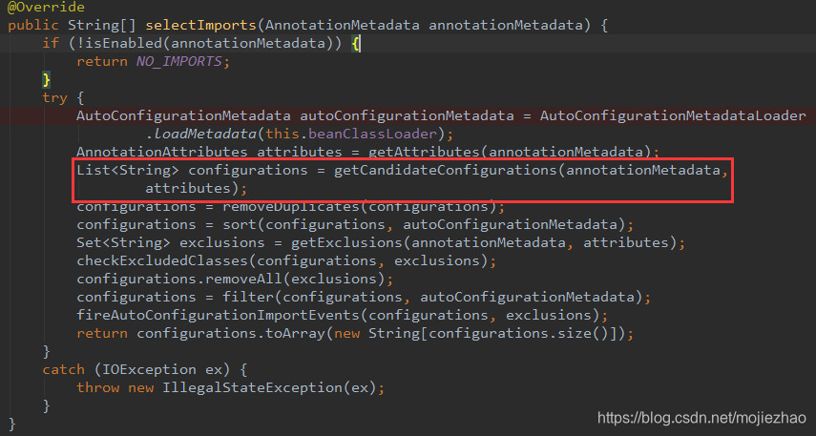Image resolution: width=816 pixels, height=436 pixels.
Task: Place cursor on selectImports method name
Action: click(x=200, y=25)
